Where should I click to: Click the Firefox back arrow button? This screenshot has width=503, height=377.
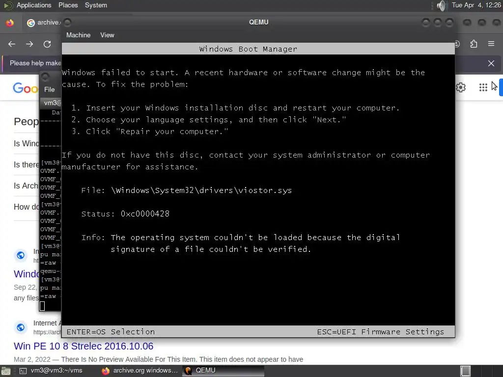12,44
